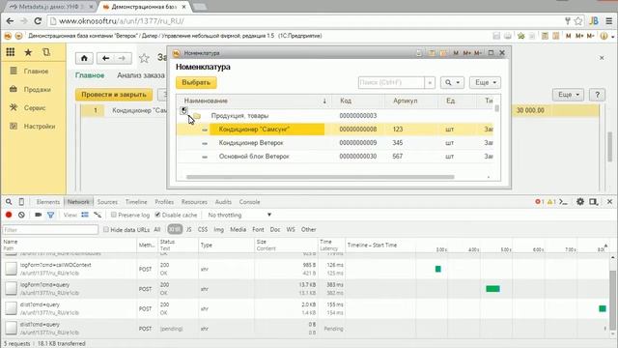
Task: Clear the dialog search field with the x button
Action: [x=430, y=82]
